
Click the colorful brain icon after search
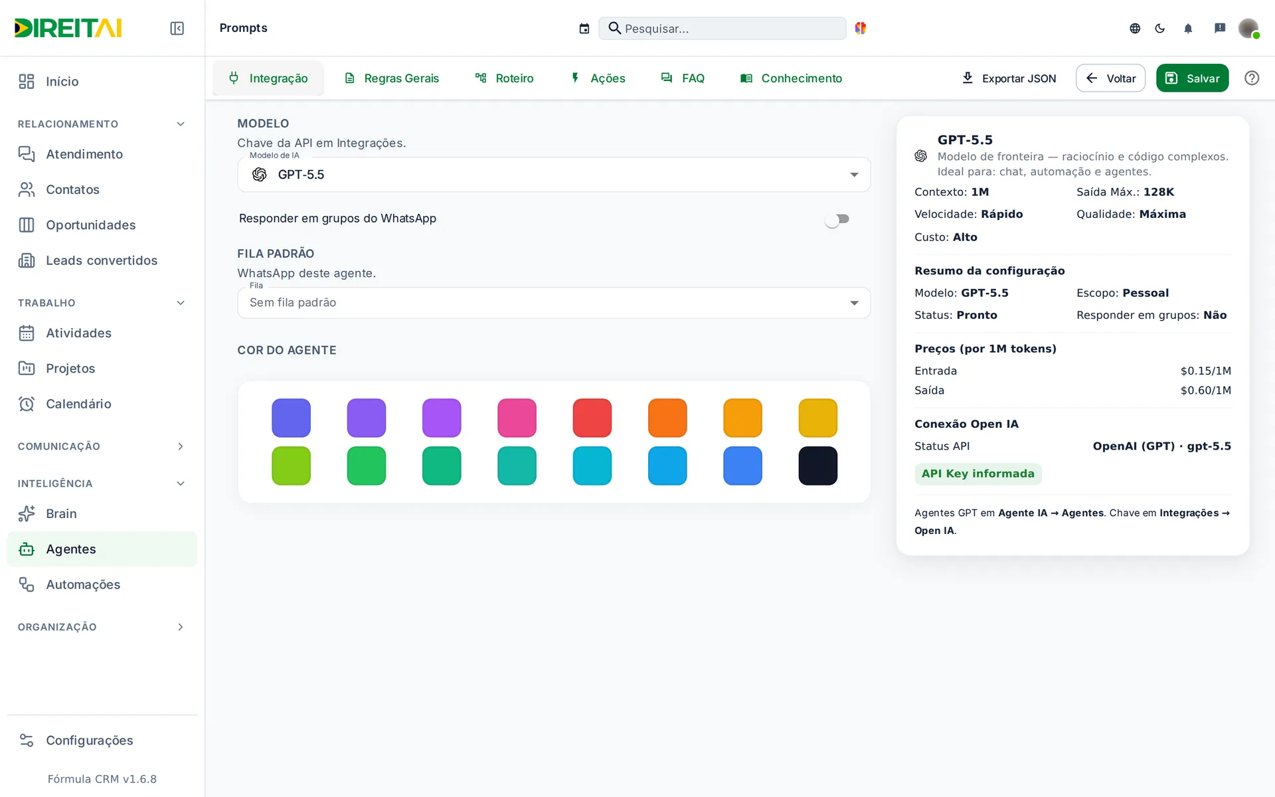[861, 28]
